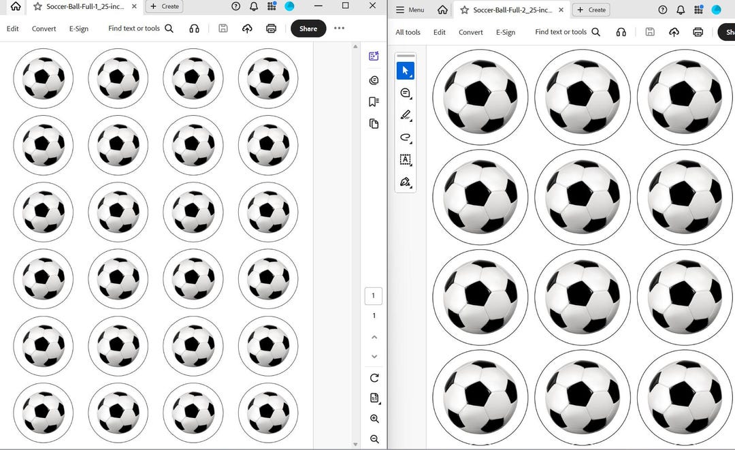The image size is (735, 450).
Task: Rotate the page clockwise icon
Action: [374, 378]
